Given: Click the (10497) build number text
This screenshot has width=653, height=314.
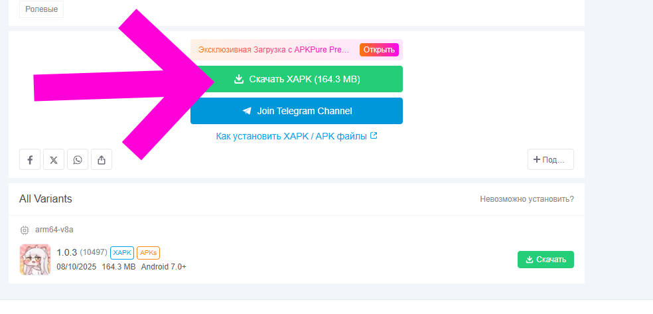Looking at the screenshot, I should [x=94, y=252].
